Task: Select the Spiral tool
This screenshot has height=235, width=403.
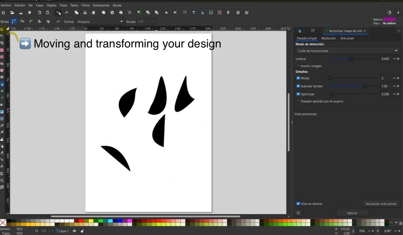Action: 2,77
